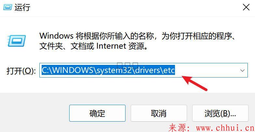Click the highlighted C:\WINDOWS\system32\drivers\etc path text
The height and width of the screenshot is (132, 255).
(108, 70)
